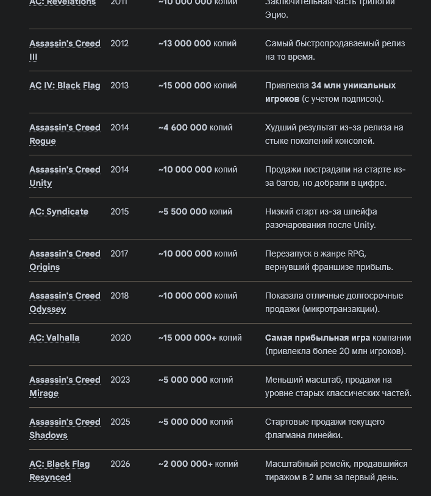The width and height of the screenshot is (431, 496).
Task: Click the ~15 000 000+ Valhalla sales figure
Action: 188,338
